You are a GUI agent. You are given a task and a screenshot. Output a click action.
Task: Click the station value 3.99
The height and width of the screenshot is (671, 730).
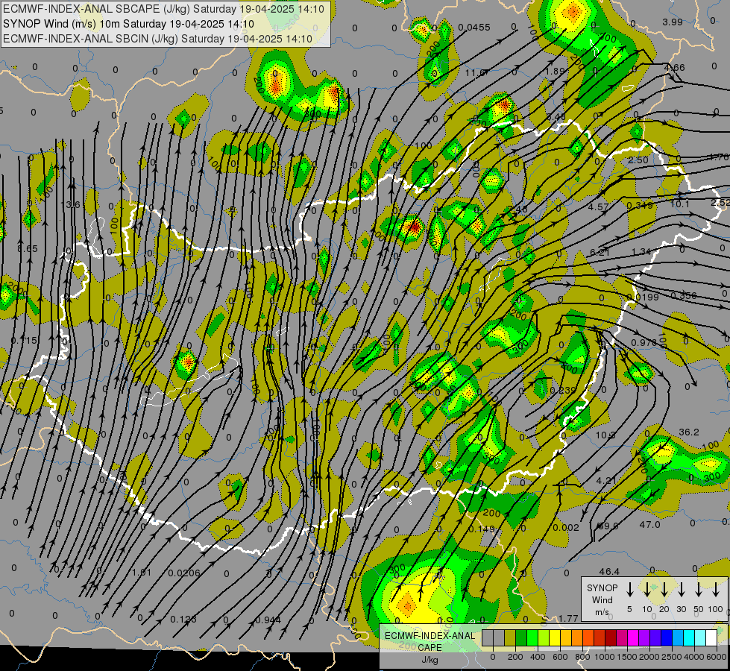pyautogui.click(x=673, y=22)
